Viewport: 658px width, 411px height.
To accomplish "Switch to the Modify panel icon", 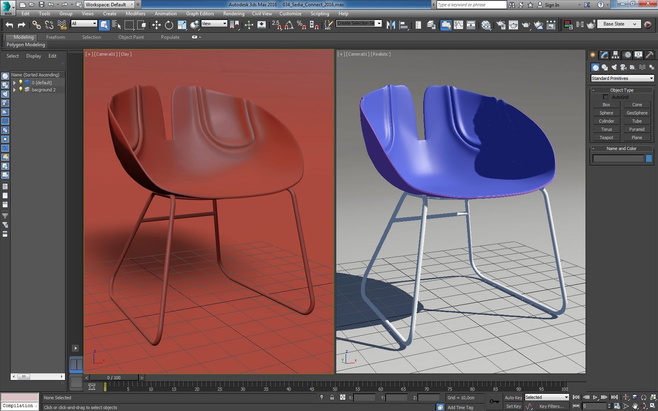I will 604,55.
